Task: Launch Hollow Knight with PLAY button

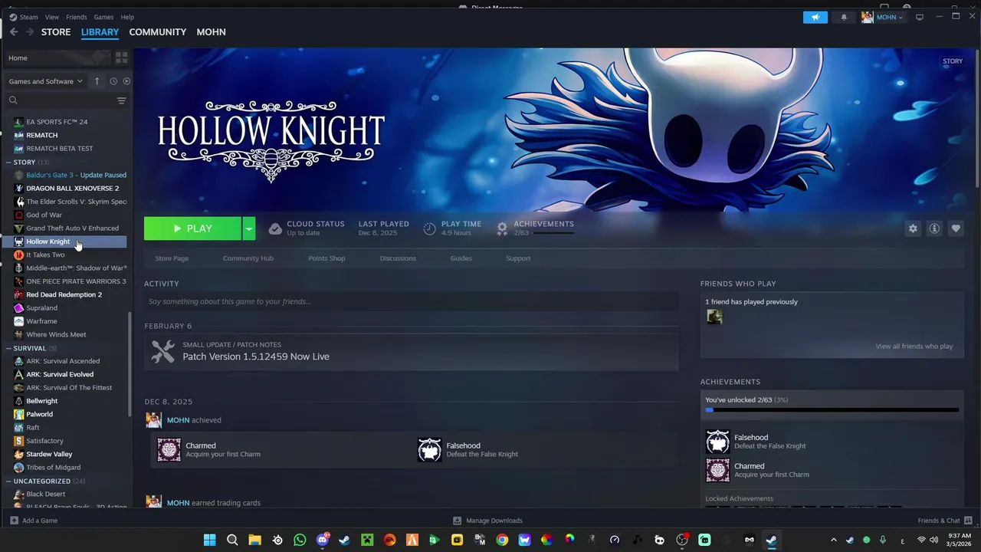Action: [193, 228]
